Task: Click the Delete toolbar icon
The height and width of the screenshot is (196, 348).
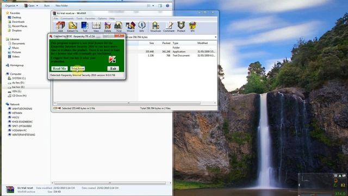Action: [108, 27]
